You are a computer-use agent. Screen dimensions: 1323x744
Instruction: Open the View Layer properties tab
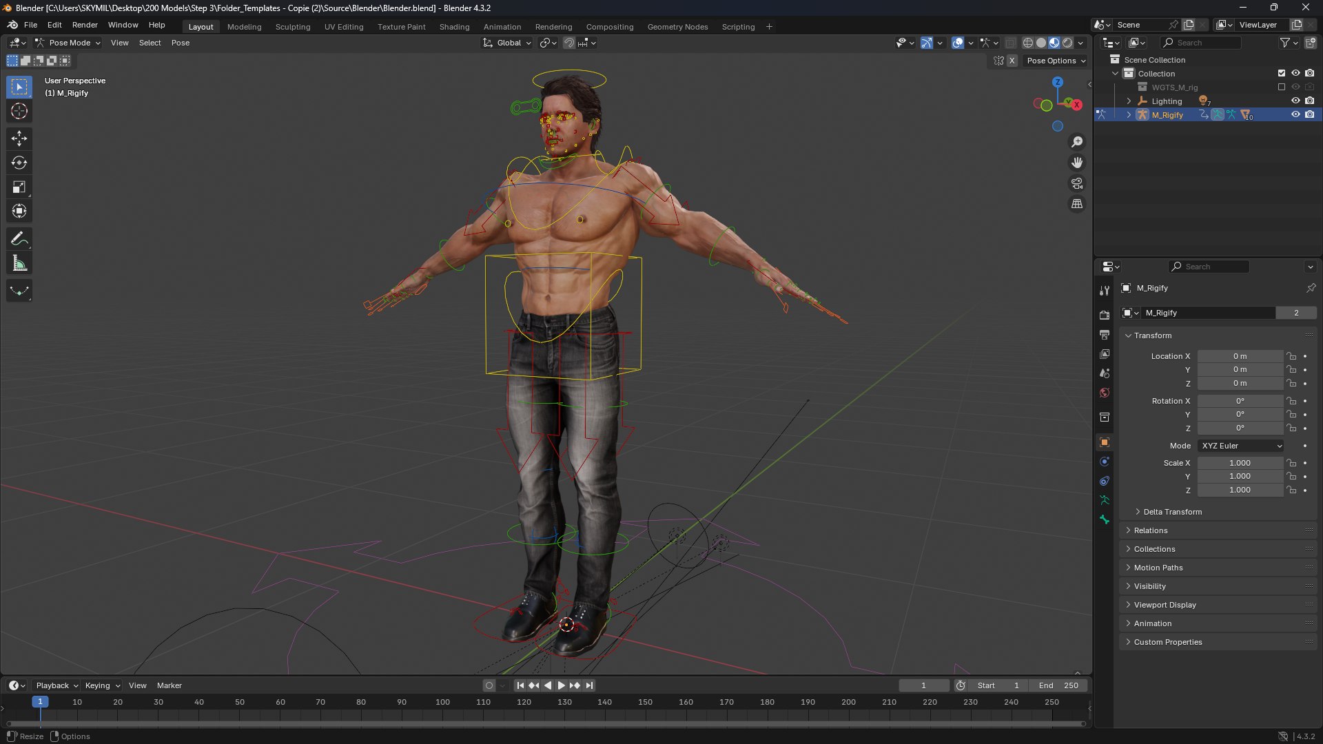[x=1105, y=353]
